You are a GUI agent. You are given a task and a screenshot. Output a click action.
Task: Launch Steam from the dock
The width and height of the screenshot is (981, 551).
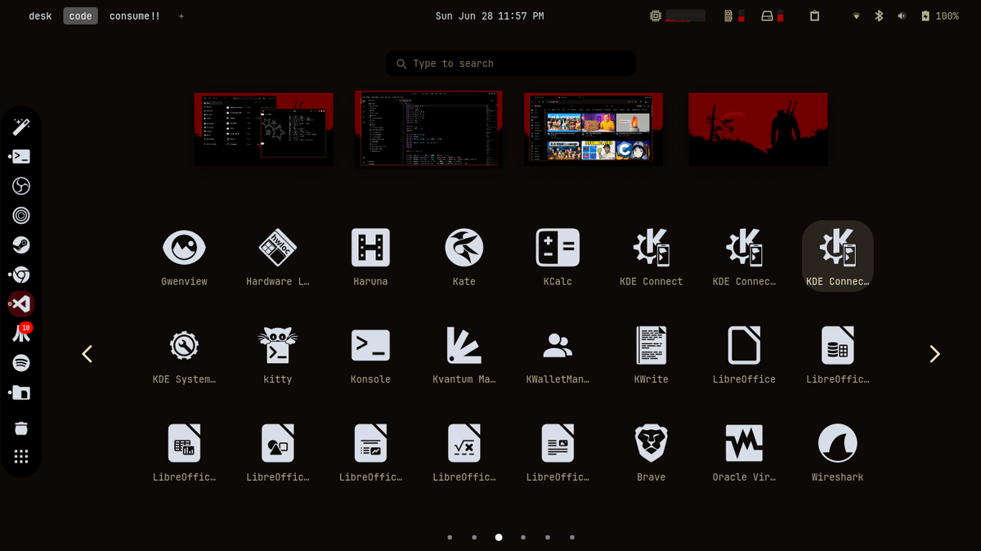coord(21,245)
